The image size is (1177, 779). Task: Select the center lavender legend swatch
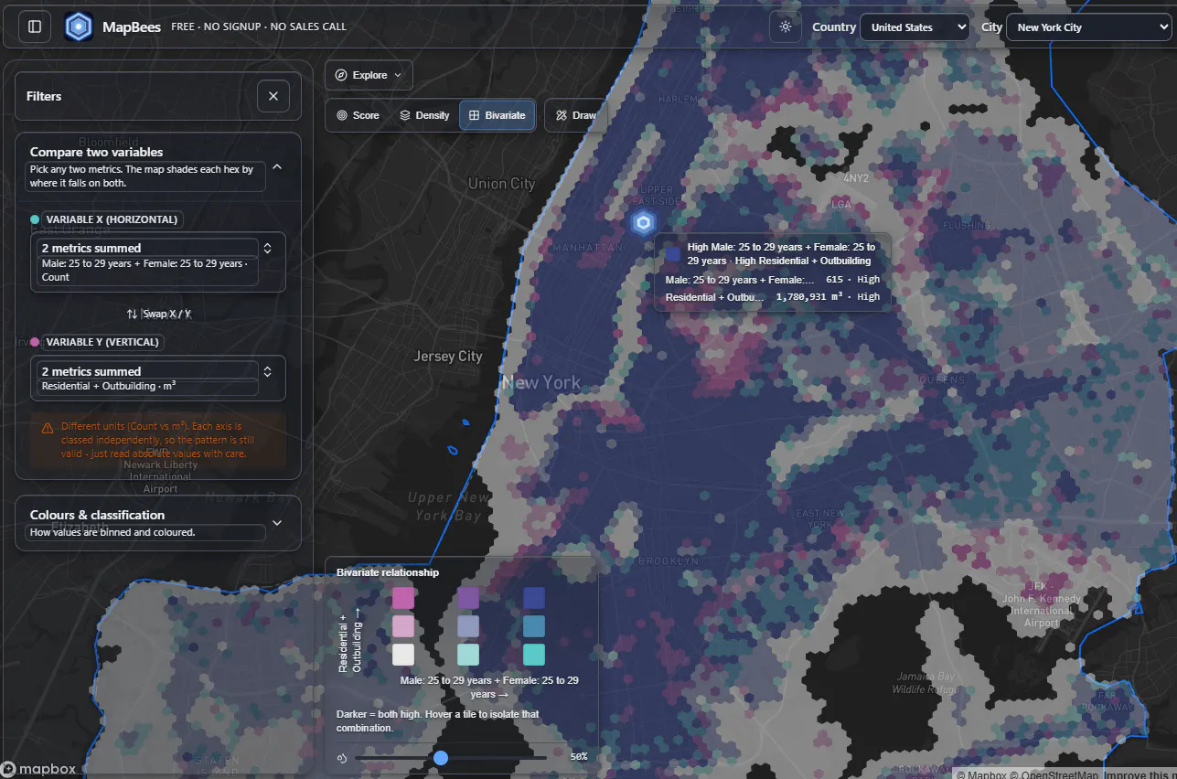point(468,626)
